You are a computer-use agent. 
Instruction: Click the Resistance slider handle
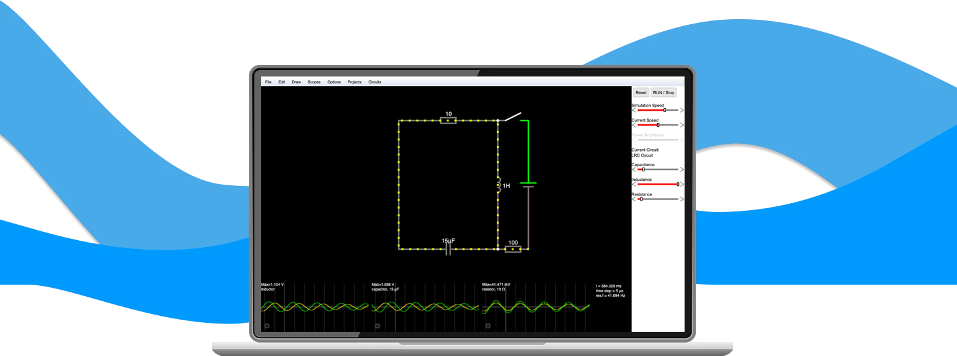641,199
